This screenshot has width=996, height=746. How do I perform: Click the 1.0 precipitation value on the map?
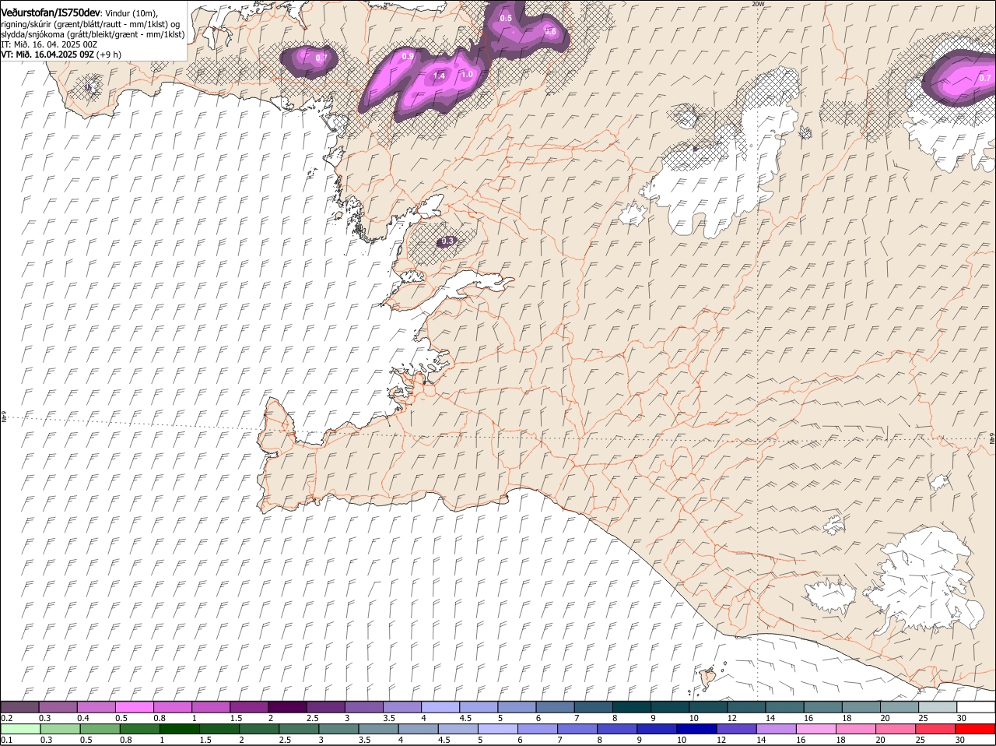467,75
